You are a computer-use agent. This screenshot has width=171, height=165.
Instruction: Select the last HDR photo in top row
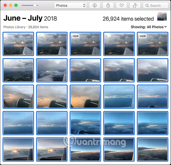(x=152, y=44)
